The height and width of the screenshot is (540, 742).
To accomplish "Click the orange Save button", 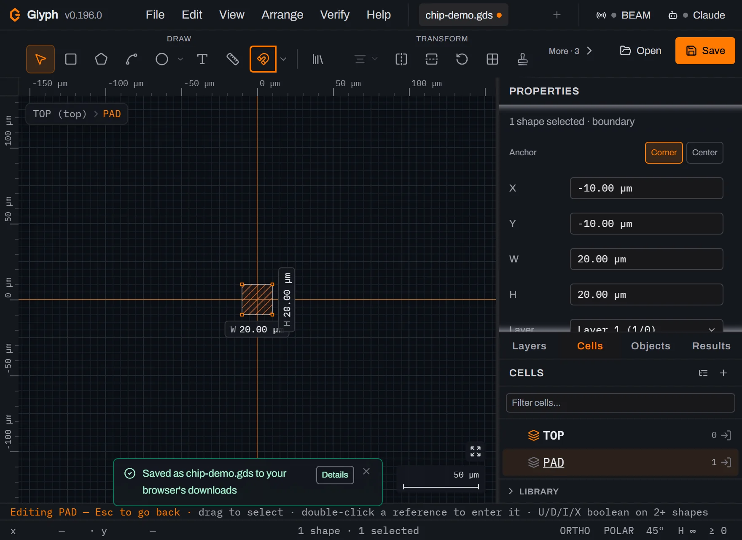I will (705, 51).
